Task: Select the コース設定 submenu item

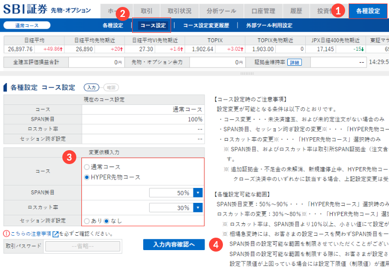Action: coord(153,25)
